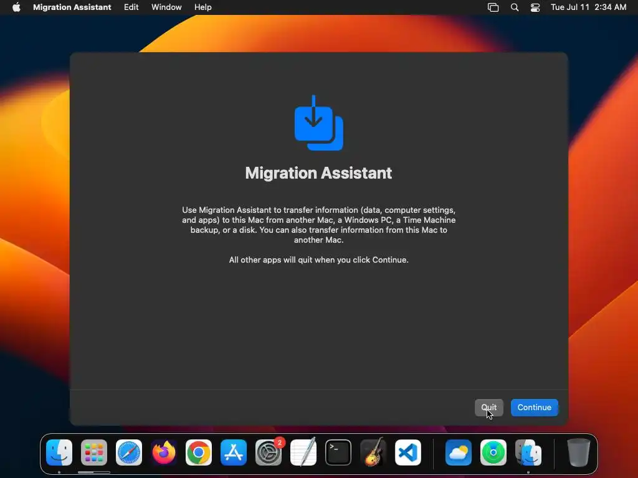
Task: Launch GarageBand from the Dock
Action: 373,452
